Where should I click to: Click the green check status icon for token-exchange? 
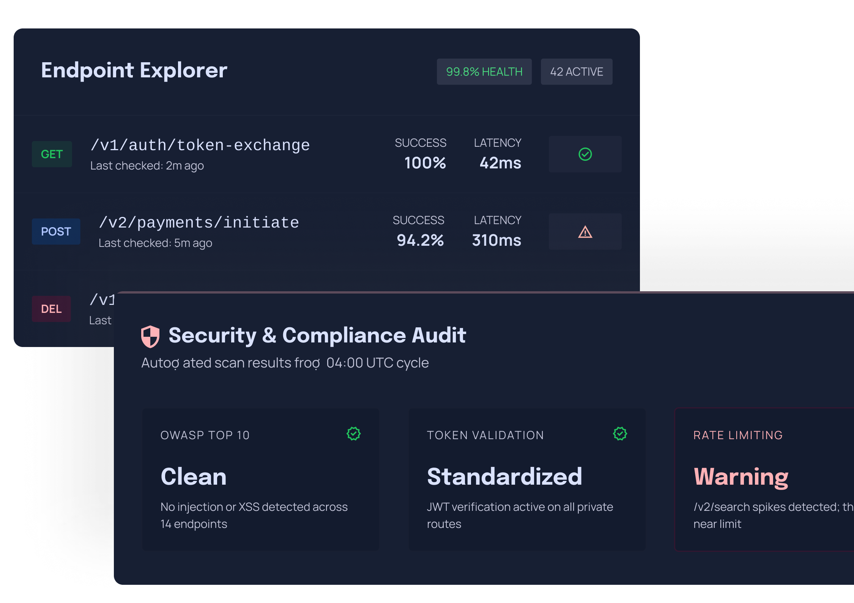pyautogui.click(x=585, y=154)
